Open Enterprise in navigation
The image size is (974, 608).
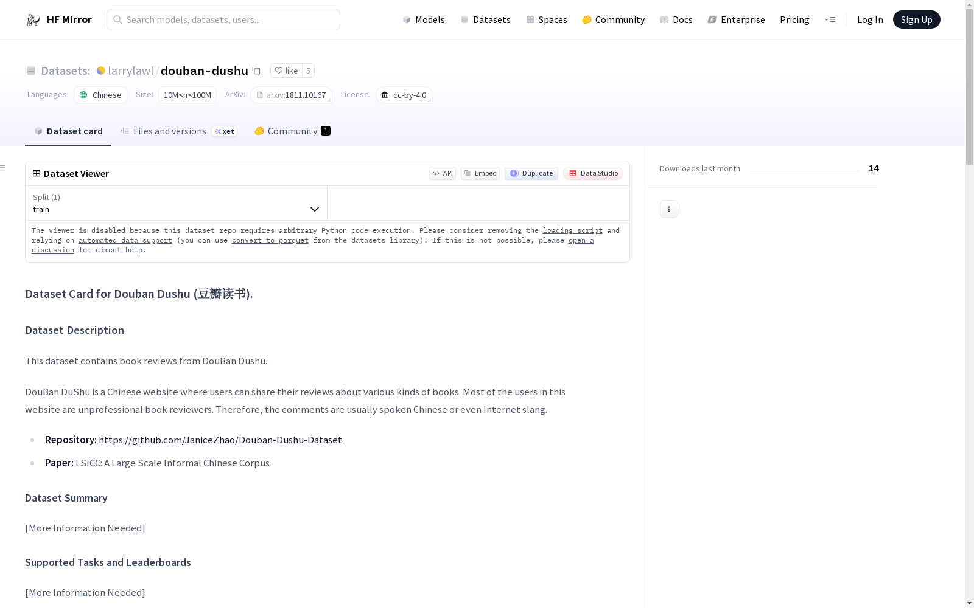[x=736, y=19]
